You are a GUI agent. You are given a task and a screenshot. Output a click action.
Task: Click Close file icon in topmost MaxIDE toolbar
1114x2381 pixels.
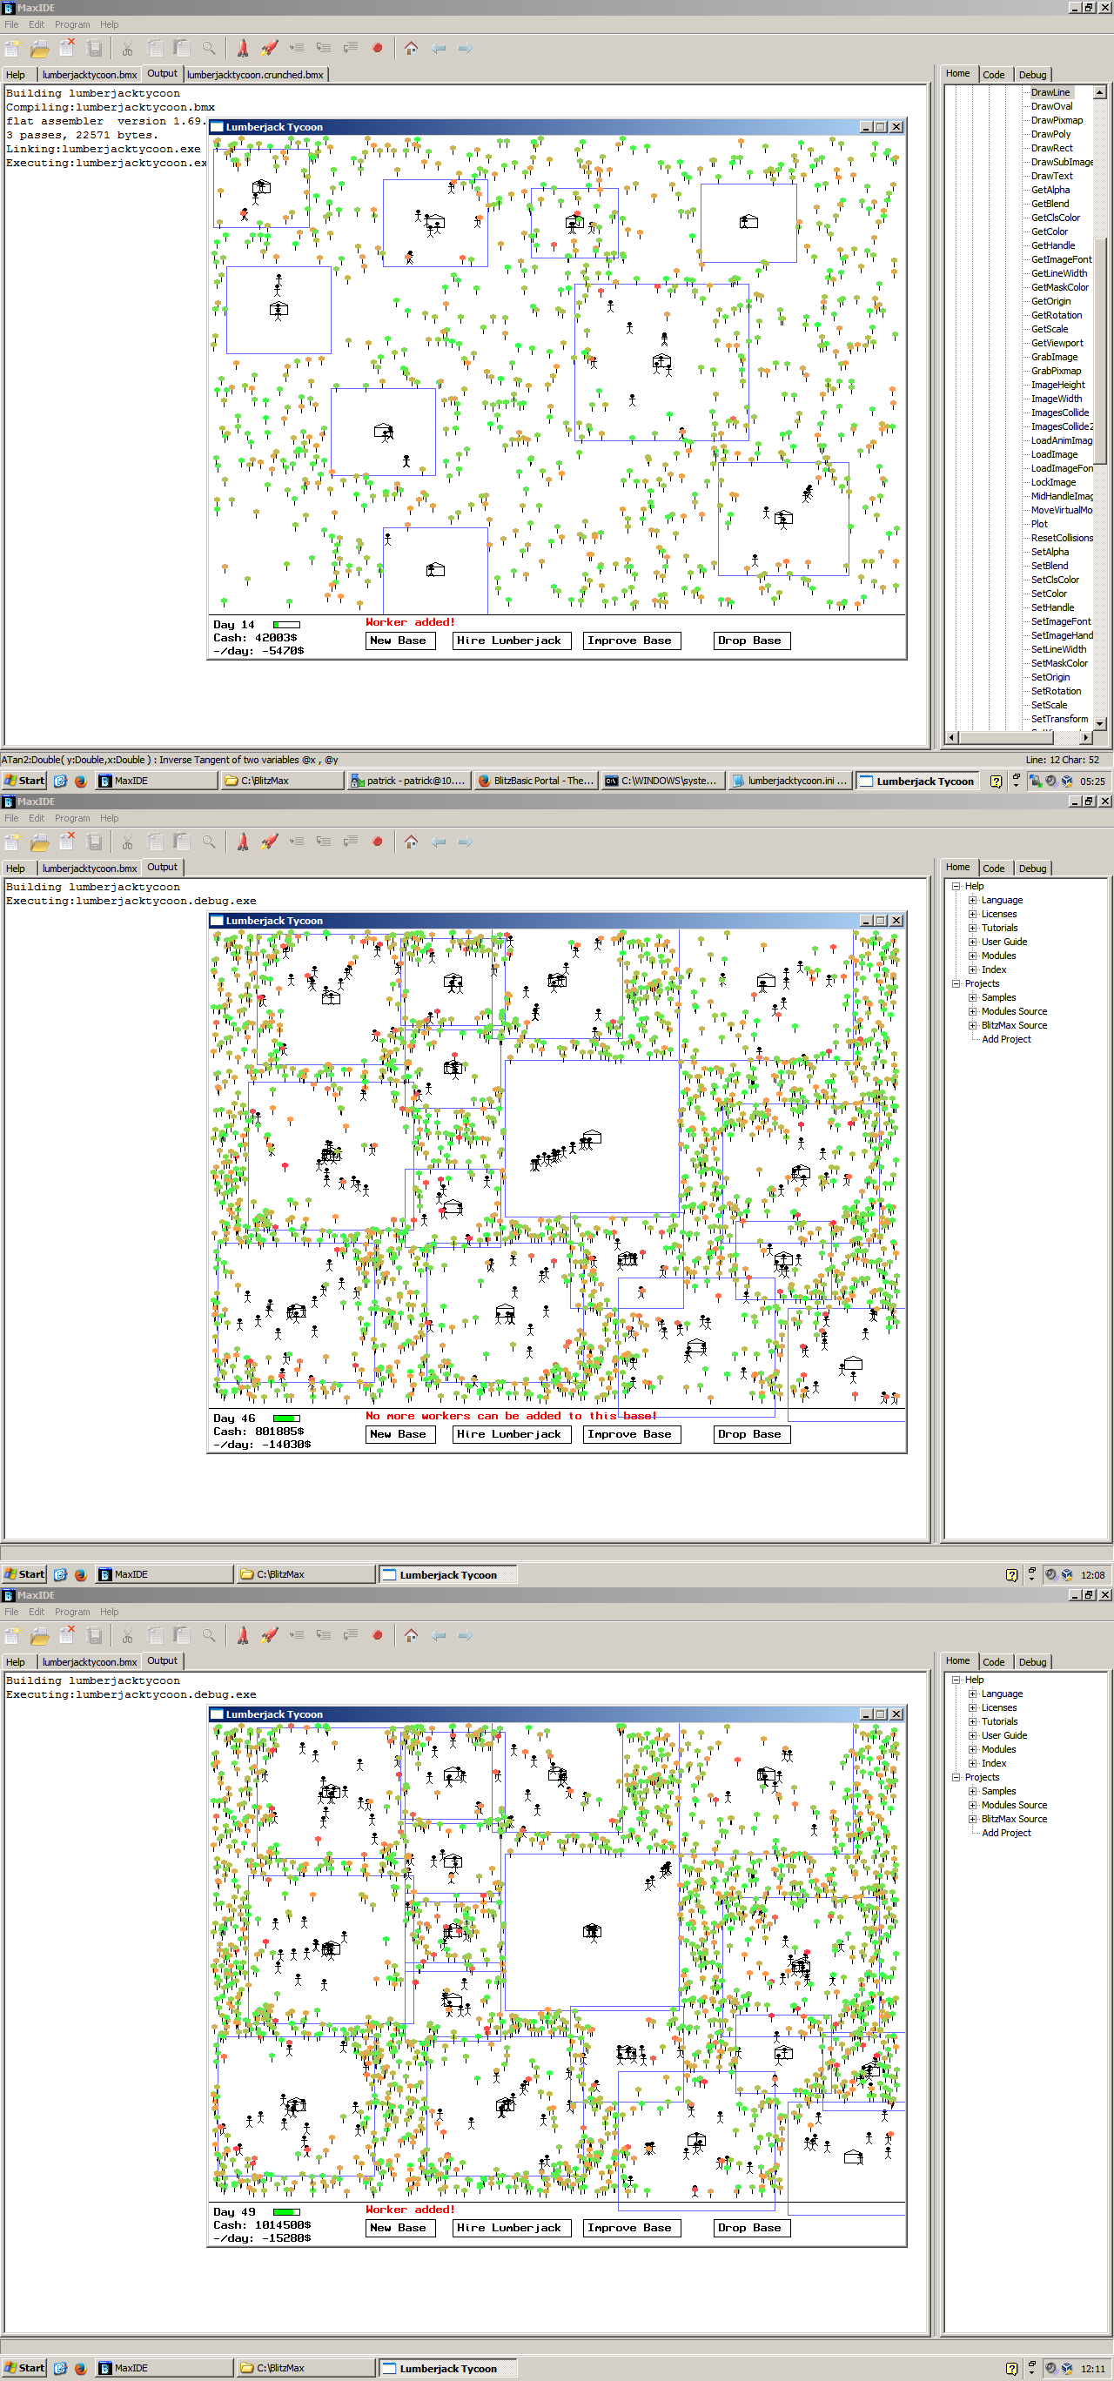[66, 48]
